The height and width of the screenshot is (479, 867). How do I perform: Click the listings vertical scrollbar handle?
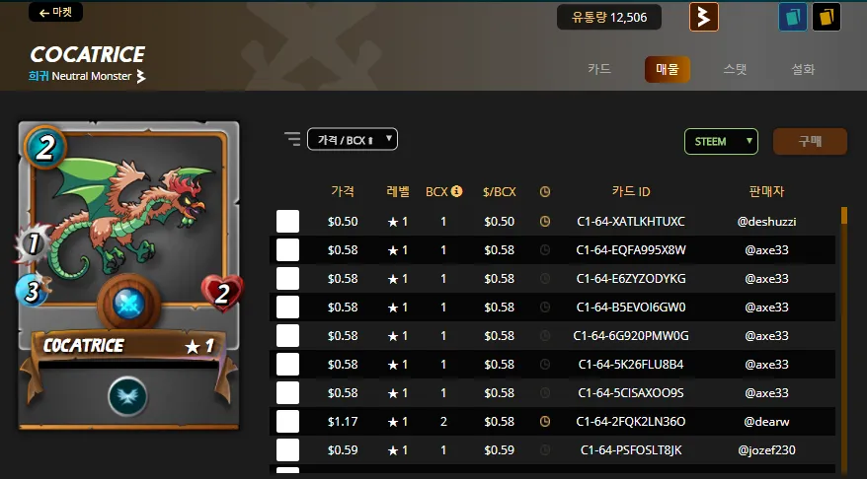[843, 215]
